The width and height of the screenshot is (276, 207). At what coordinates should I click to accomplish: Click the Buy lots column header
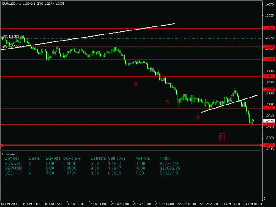pos(53,158)
